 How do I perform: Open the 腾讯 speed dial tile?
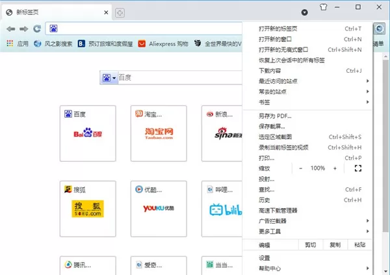[x=88, y=265]
